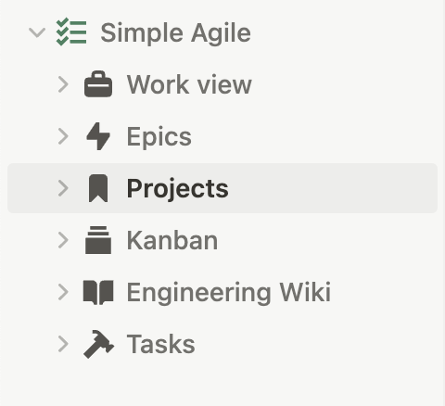
Task: Click the open book Engineering Wiki icon
Action: click(x=98, y=292)
